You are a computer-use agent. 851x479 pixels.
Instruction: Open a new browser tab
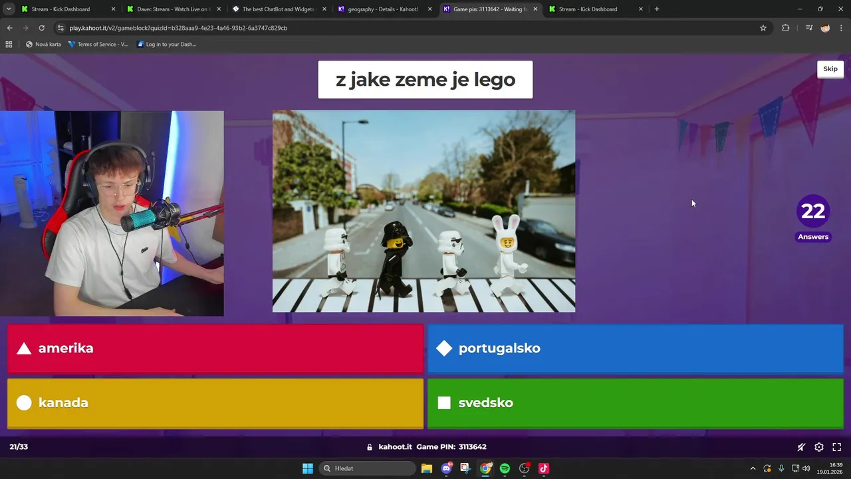(657, 9)
